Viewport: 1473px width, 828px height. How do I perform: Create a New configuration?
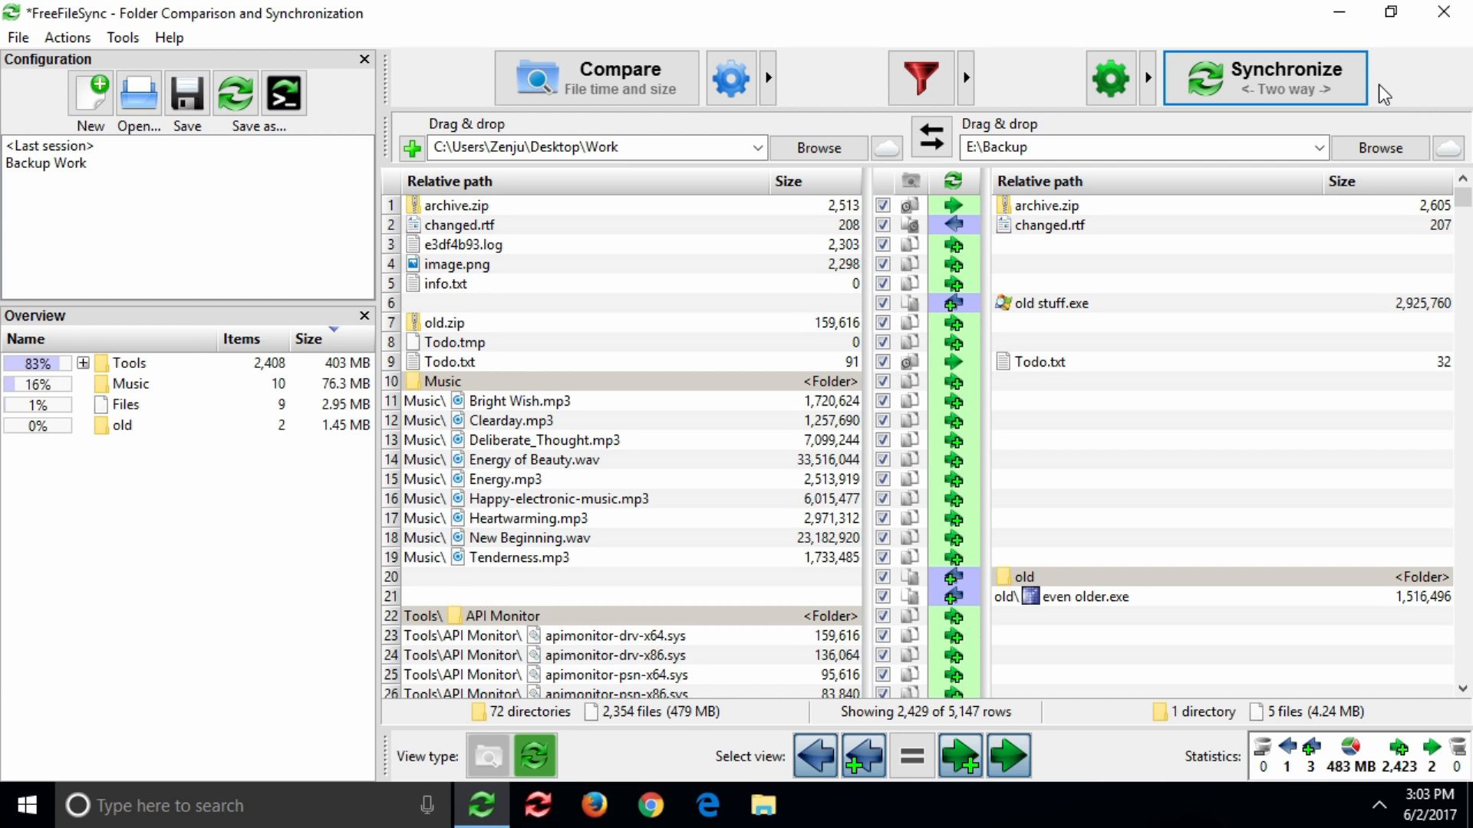91,94
